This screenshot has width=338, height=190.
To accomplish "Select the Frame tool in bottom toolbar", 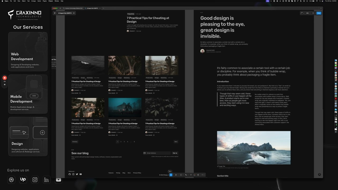I will [x=176, y=175].
